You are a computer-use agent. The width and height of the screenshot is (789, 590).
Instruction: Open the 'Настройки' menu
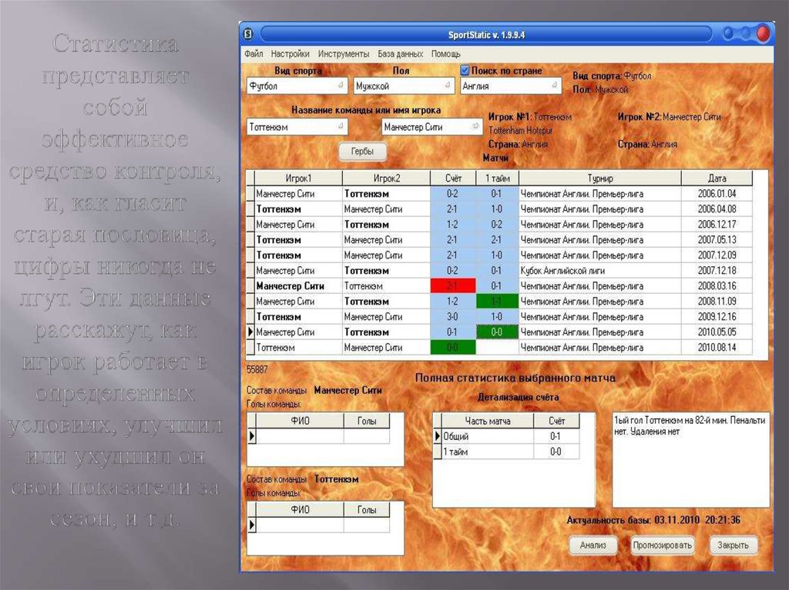tap(290, 55)
